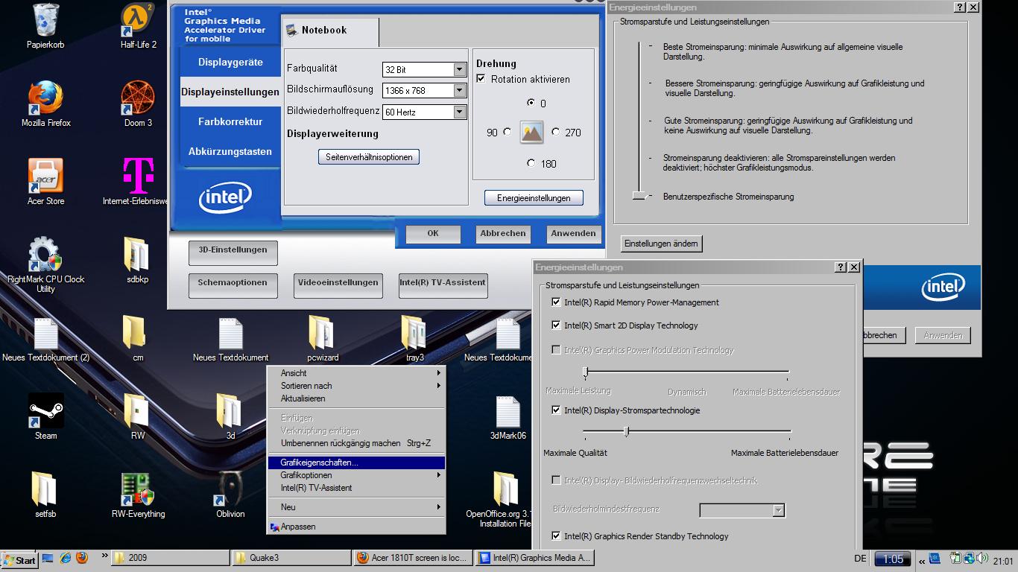
Task: Toggle Intel Graphics Render Standby Technology checkbox
Action: (x=556, y=536)
